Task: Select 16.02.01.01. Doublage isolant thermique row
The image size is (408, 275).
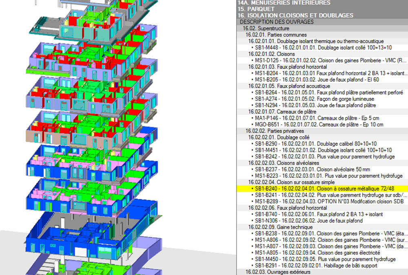Action: click(x=322, y=41)
